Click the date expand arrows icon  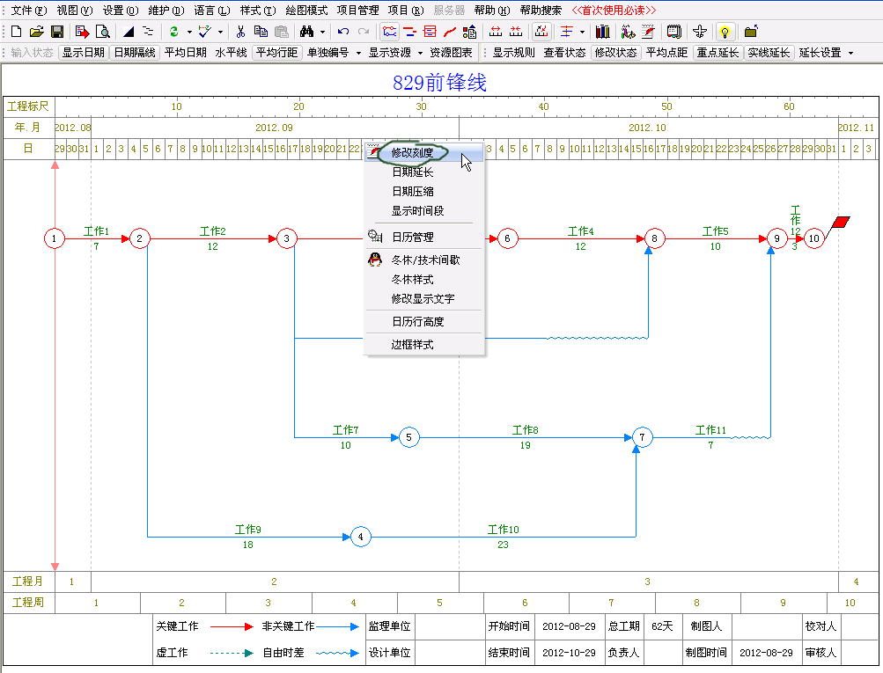tap(496, 32)
